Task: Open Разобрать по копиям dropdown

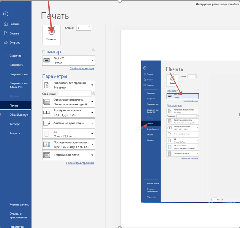Action: point(68,113)
